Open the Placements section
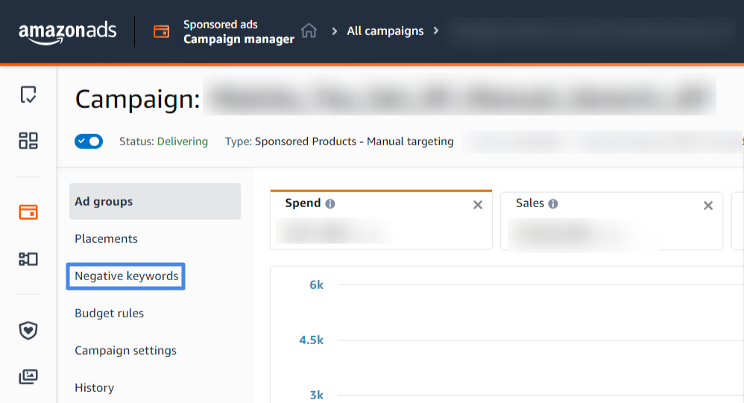The image size is (744, 403). click(x=107, y=238)
